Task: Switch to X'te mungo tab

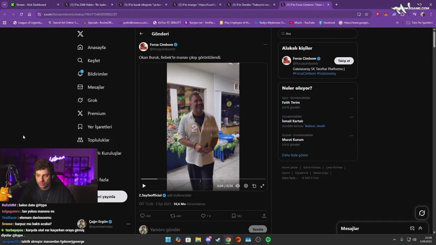Action: point(197,5)
